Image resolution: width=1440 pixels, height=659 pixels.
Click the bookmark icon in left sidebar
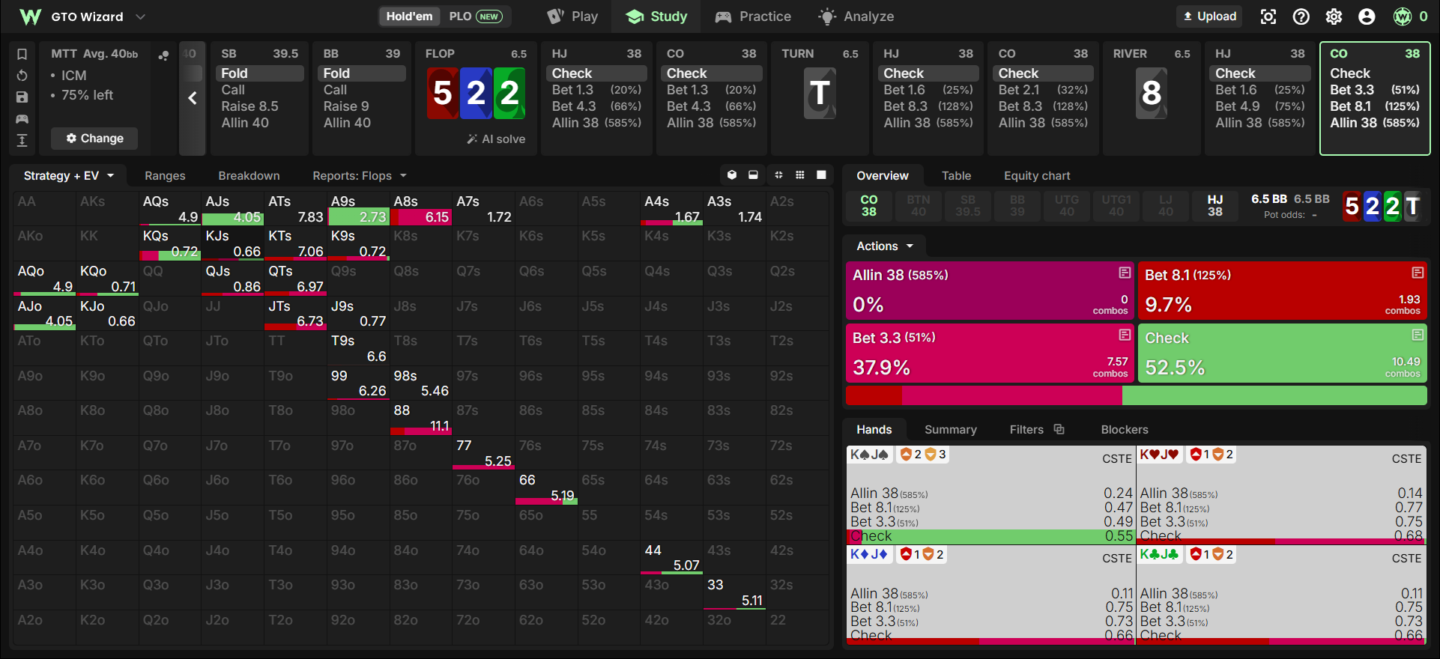22,54
